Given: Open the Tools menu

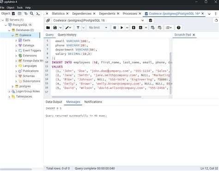Looking at the screenshot, I should tap(19, 7).
